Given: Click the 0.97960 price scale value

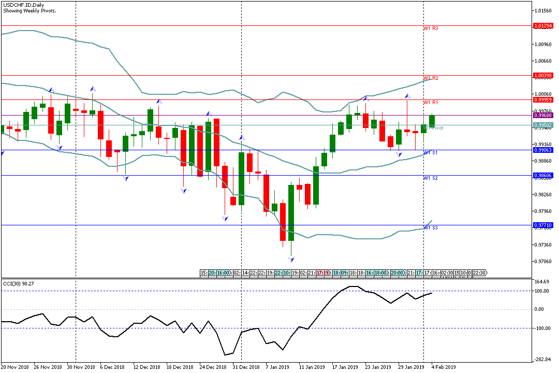Looking at the screenshot, I should [x=543, y=211].
